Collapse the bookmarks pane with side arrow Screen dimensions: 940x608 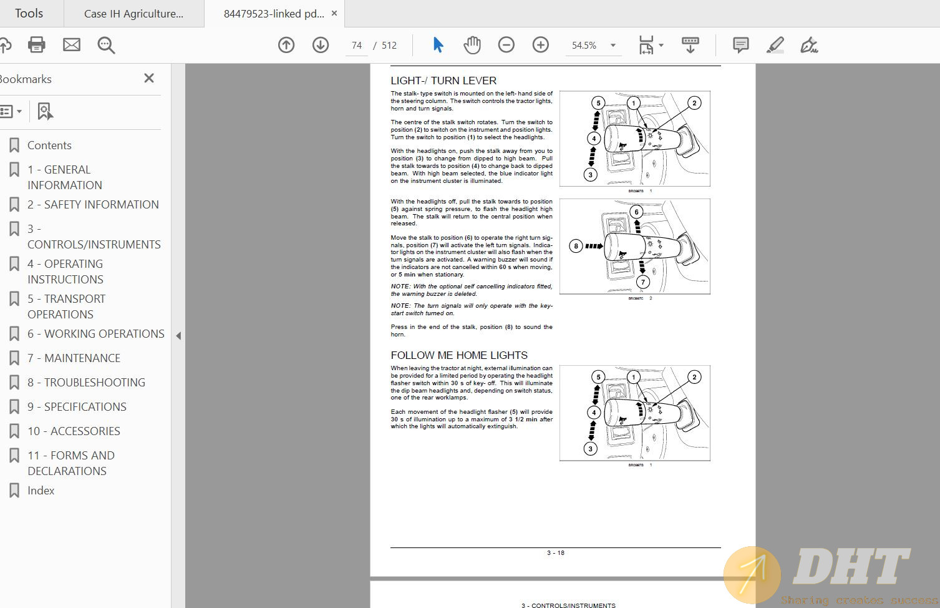[x=178, y=336]
